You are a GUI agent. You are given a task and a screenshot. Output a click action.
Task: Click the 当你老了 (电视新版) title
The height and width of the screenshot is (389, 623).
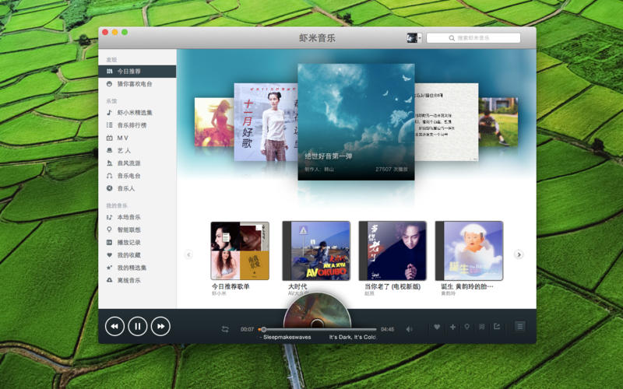click(392, 286)
